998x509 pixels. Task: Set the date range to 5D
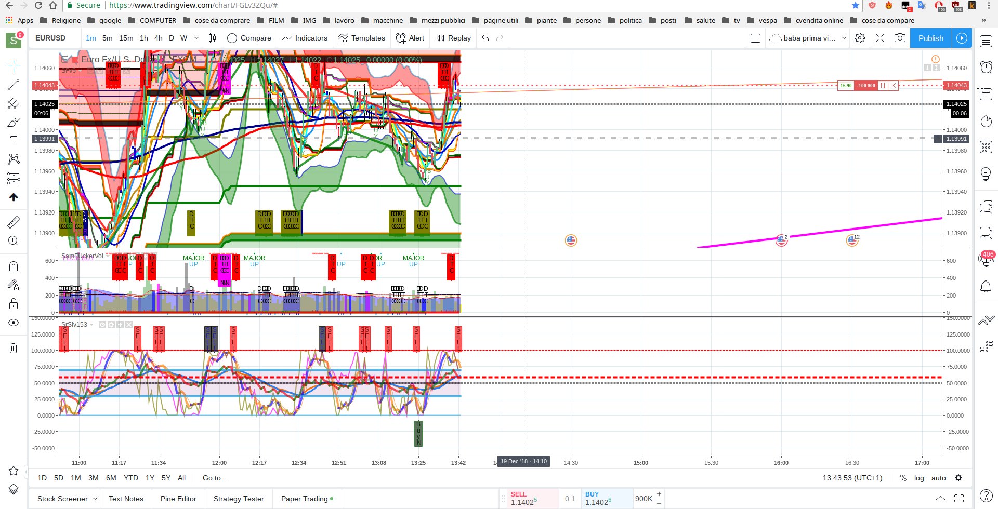tap(59, 478)
